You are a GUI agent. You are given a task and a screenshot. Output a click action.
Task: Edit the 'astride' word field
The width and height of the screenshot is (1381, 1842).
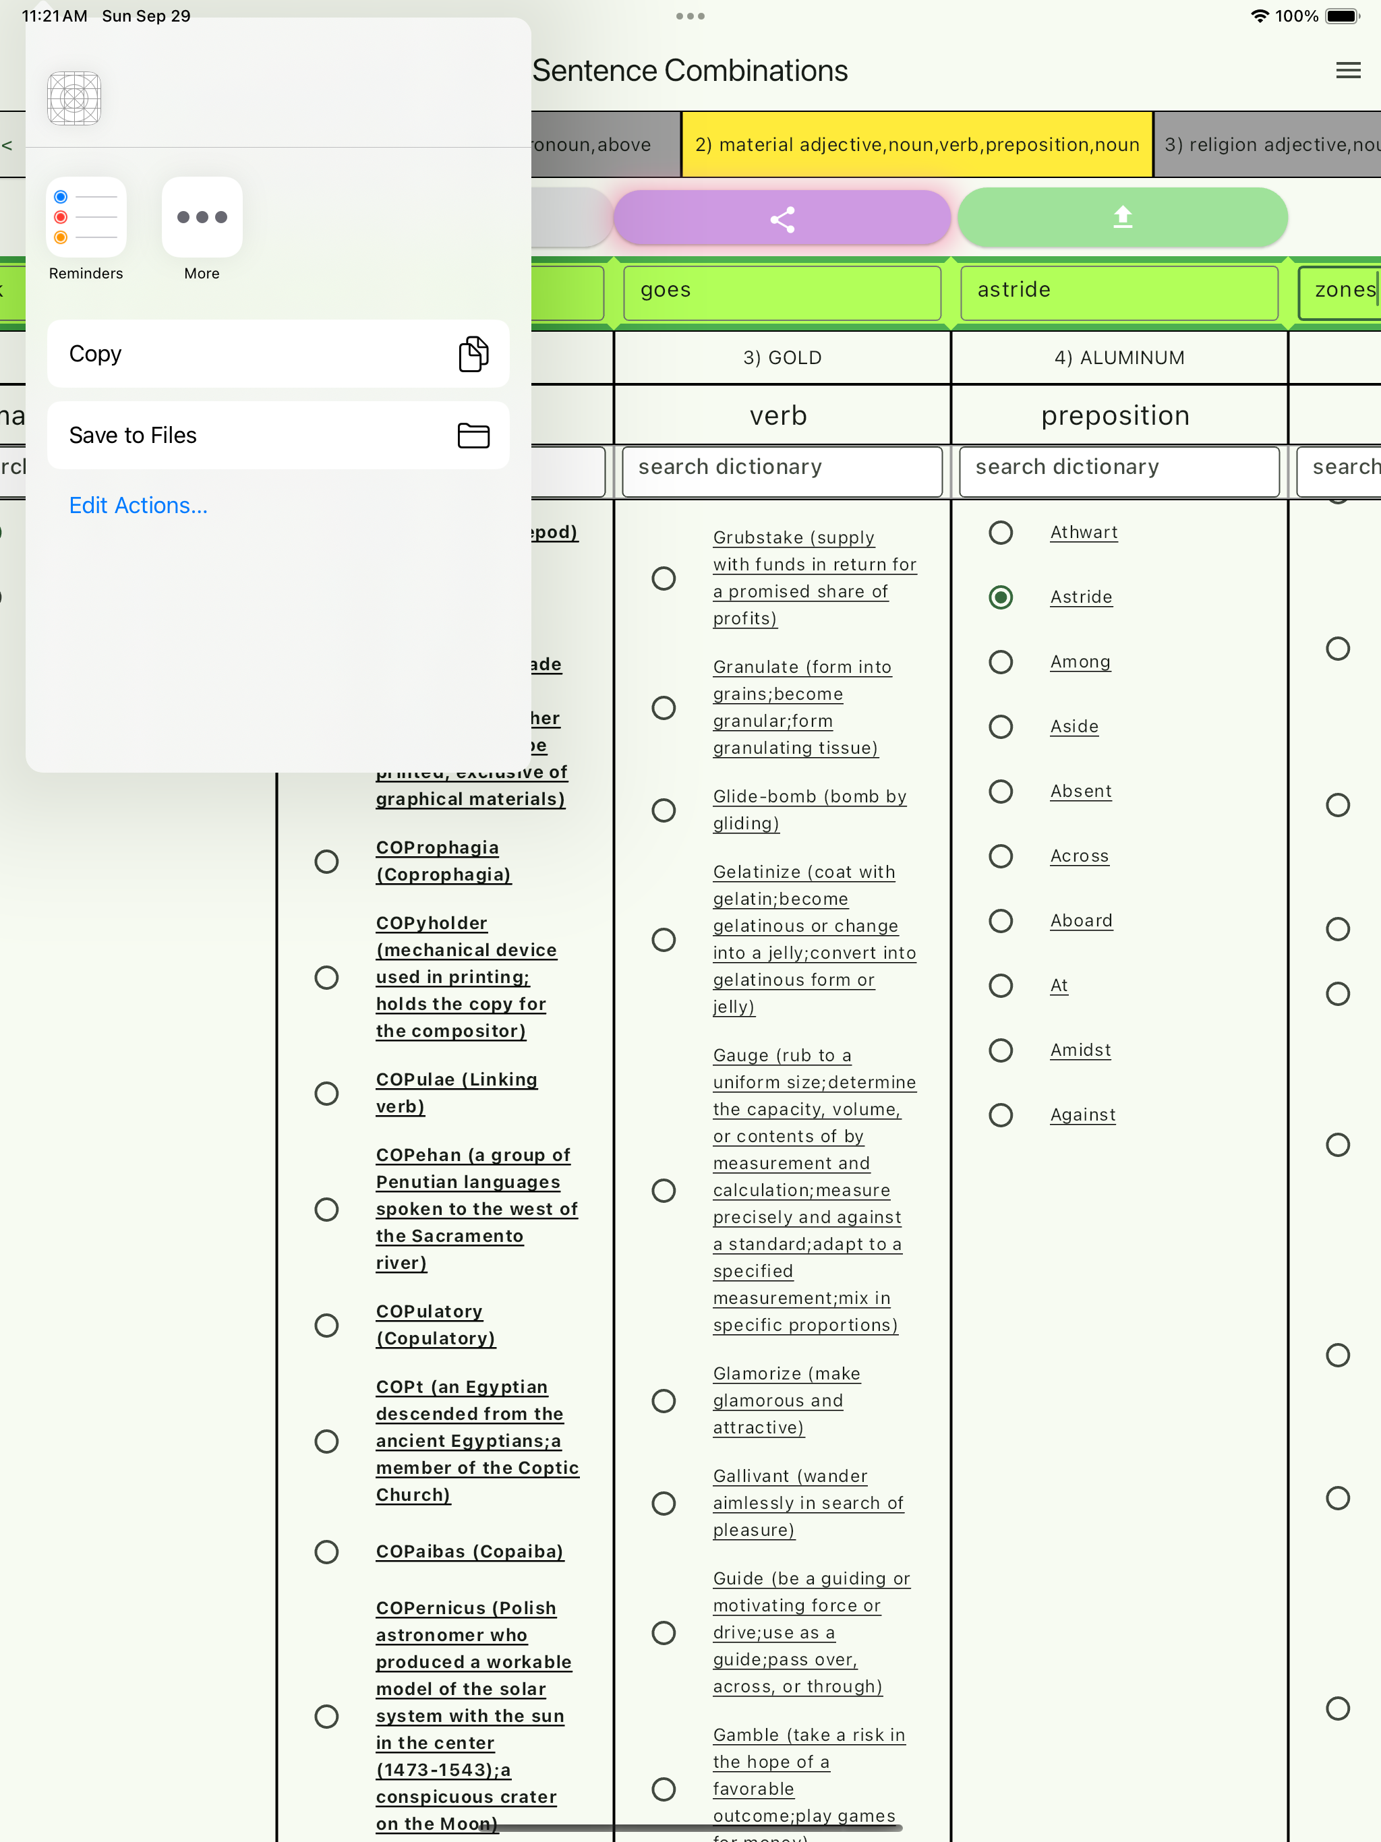click(x=1119, y=293)
